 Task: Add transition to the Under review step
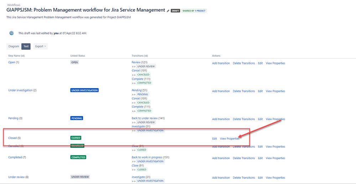pos(221,178)
